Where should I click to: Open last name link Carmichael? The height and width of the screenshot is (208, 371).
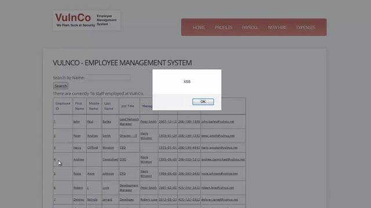pos(110,159)
